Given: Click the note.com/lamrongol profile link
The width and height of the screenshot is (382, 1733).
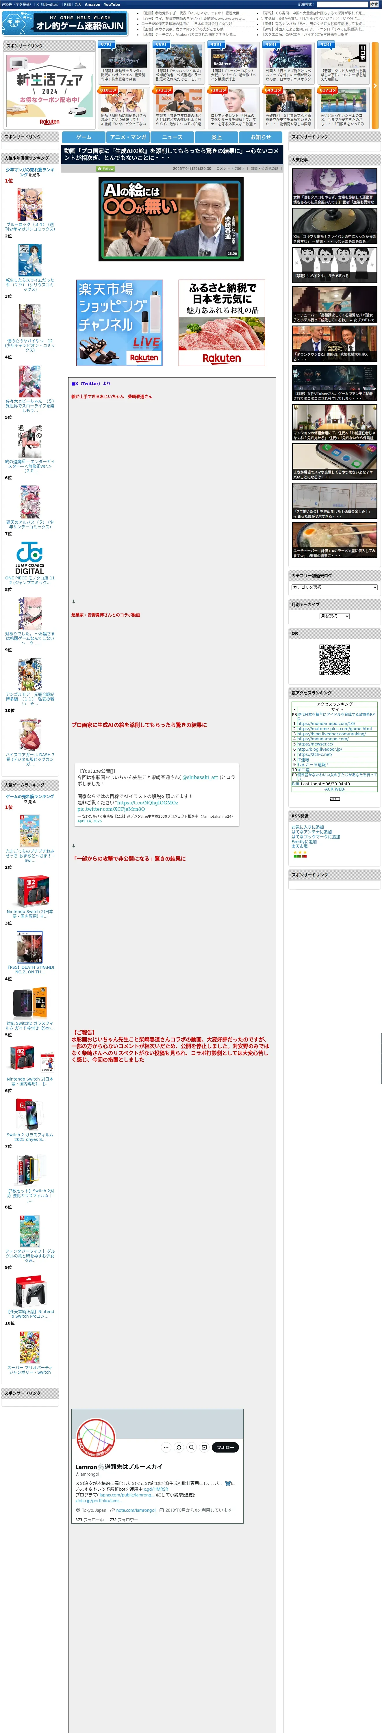Looking at the screenshot, I should pos(135,1510).
